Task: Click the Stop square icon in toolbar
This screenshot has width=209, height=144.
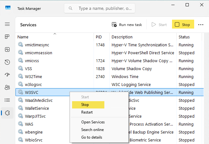Action: [x=177, y=24]
